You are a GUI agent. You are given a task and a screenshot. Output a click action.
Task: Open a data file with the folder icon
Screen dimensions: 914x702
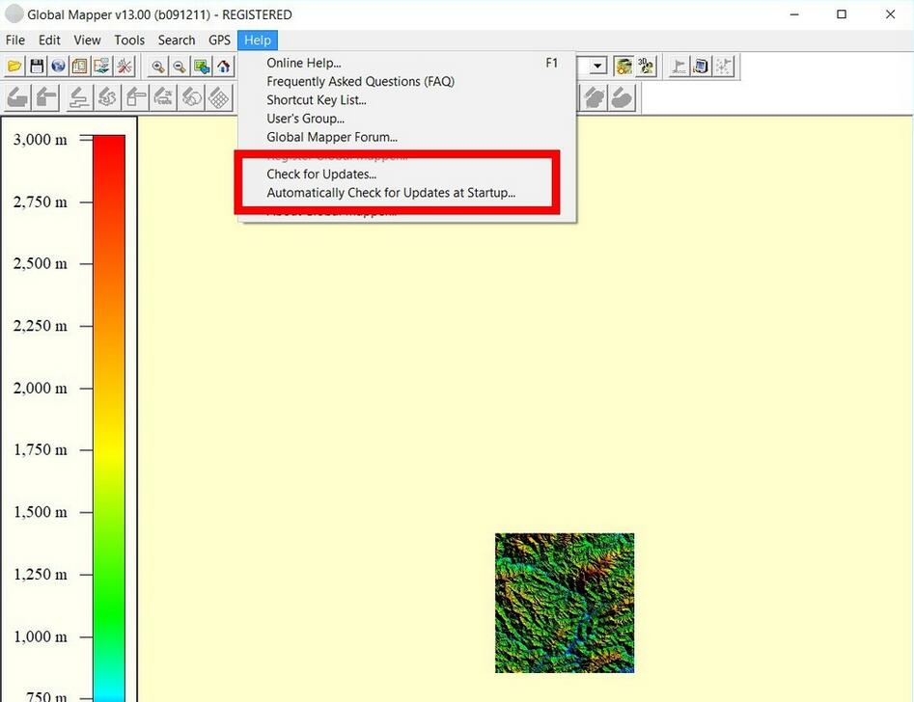(14, 66)
